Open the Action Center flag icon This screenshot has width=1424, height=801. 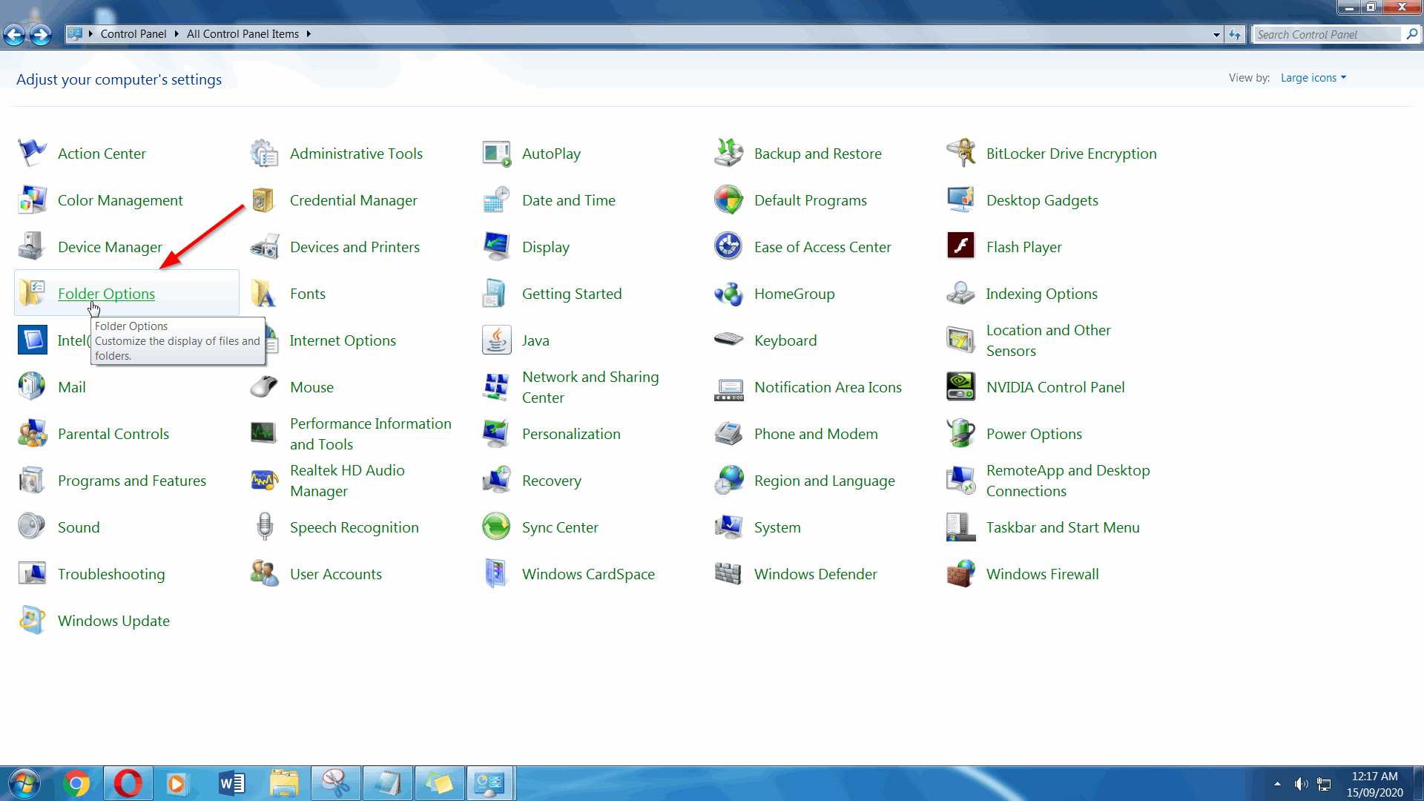(32, 154)
